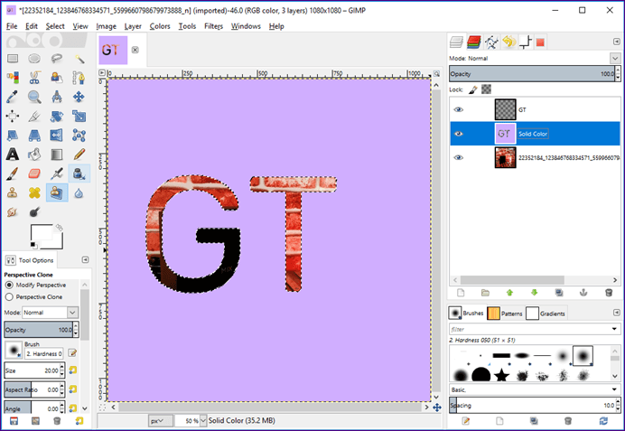The image size is (625, 431).
Task: Open the brushes dock configure menu arrow
Action: [x=617, y=313]
